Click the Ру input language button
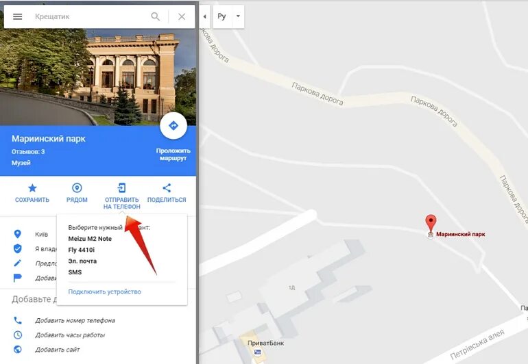Image resolution: width=528 pixels, height=364 pixels. tap(222, 16)
